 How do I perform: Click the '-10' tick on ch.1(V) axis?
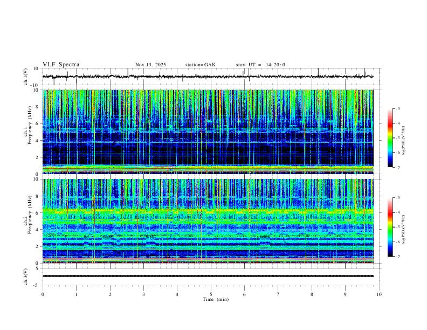point(36,86)
